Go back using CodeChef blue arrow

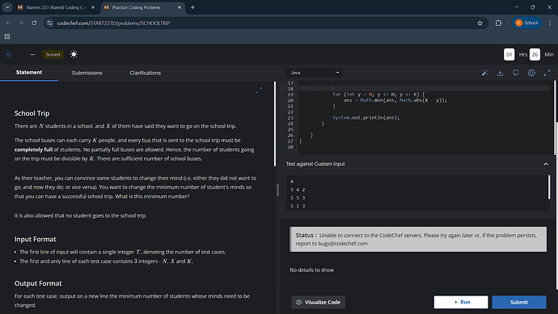click(x=9, y=54)
